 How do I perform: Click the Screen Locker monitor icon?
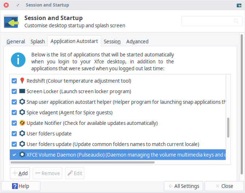coord(22,91)
